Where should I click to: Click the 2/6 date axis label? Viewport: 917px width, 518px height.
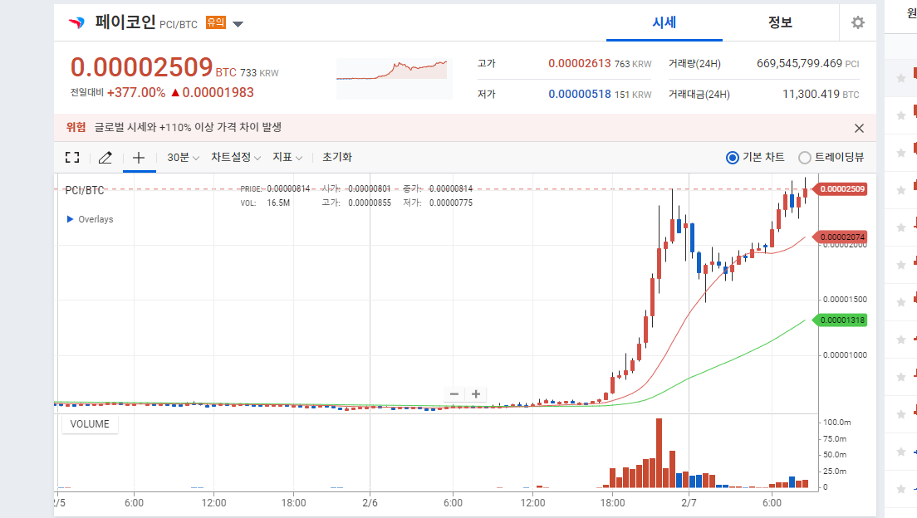coord(370,503)
